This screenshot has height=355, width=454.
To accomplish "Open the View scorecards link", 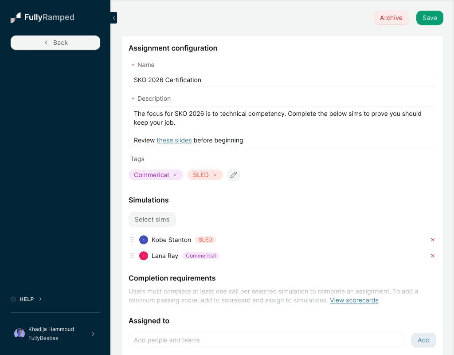I will (354, 300).
